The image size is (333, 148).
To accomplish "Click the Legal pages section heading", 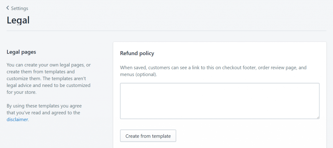I will [21, 52].
